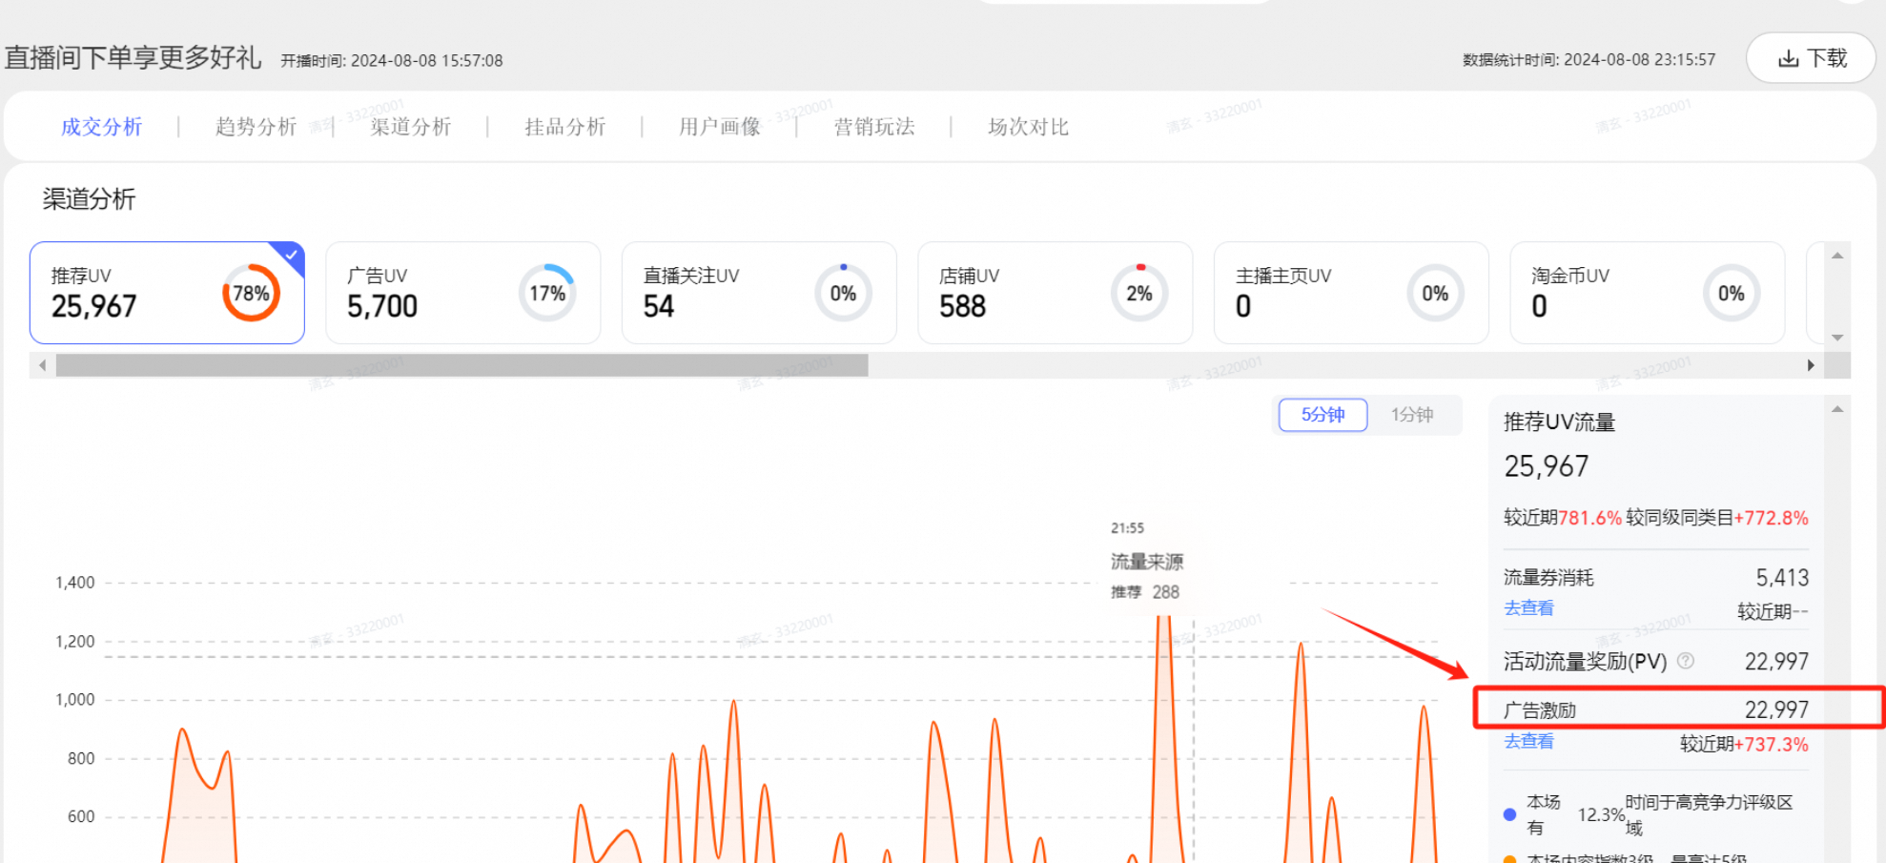Viewport: 1886px width, 863px height.
Task: Click 去查看 link under 流量券消耗
Action: point(1528,608)
